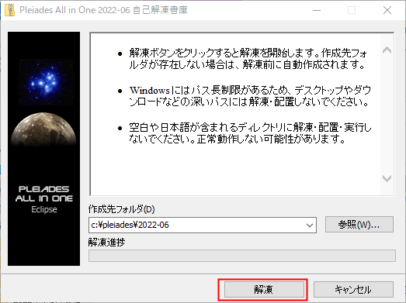Viewport: 406px width, 303px height.
Task: Click the instructions scroll up arrow
Action: (x=387, y=50)
